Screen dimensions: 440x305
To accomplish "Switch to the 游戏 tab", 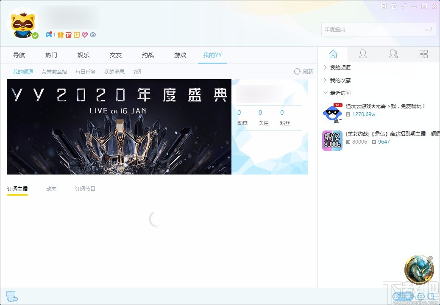I will [x=180, y=55].
